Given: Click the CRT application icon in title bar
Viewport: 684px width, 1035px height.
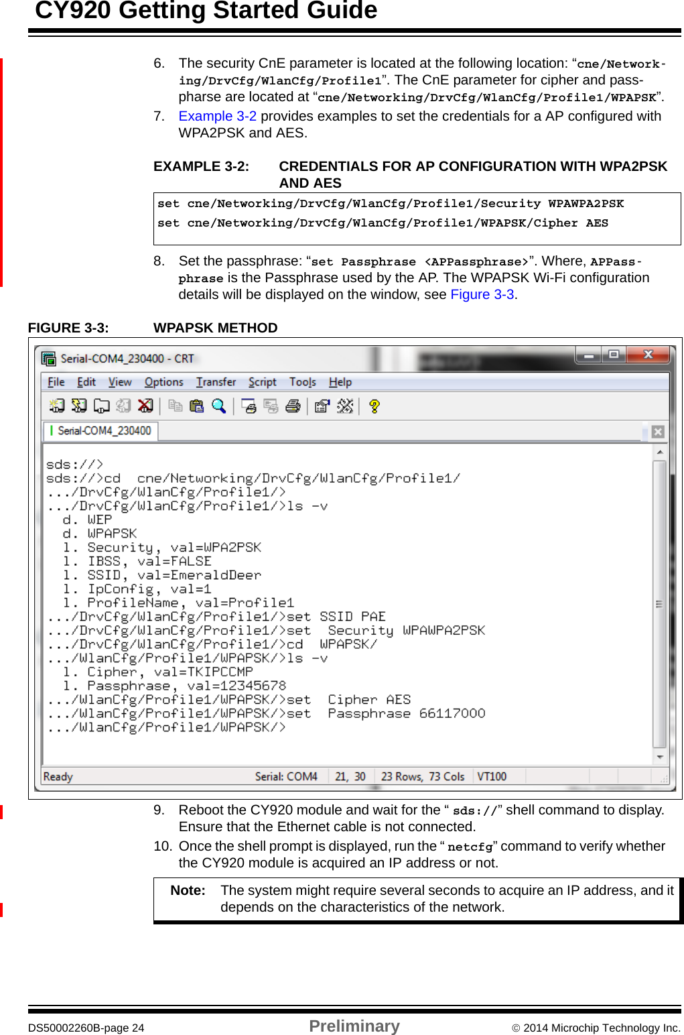Looking at the screenshot, I should (49, 359).
